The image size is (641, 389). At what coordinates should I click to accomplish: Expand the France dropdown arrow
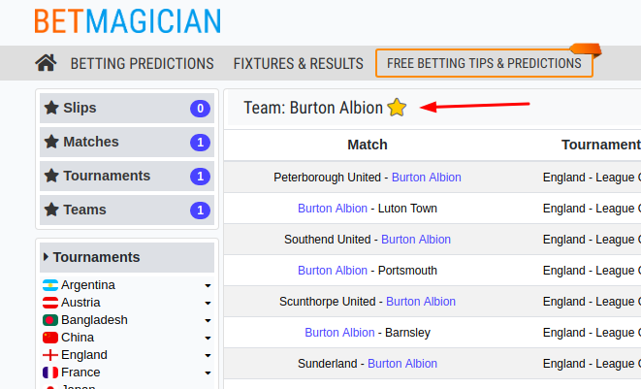tap(208, 373)
